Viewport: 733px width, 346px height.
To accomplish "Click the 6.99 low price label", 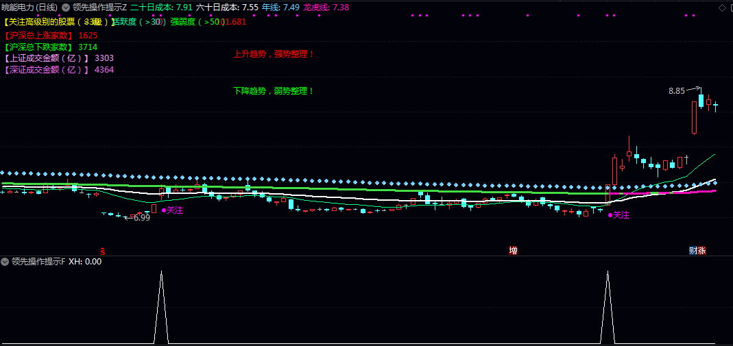I will 142,218.
